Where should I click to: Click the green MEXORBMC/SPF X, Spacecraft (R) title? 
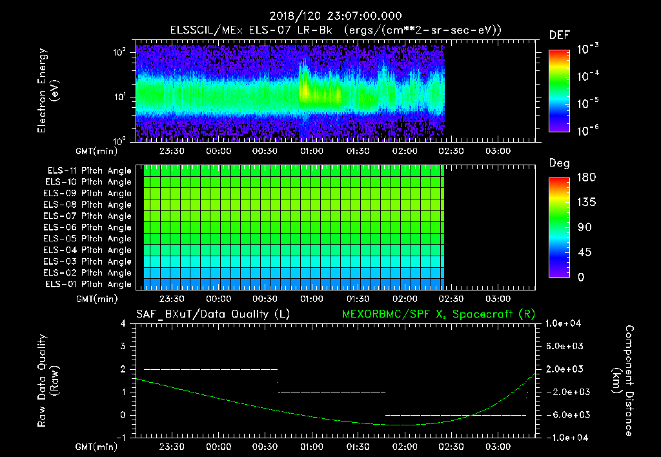[438, 314]
